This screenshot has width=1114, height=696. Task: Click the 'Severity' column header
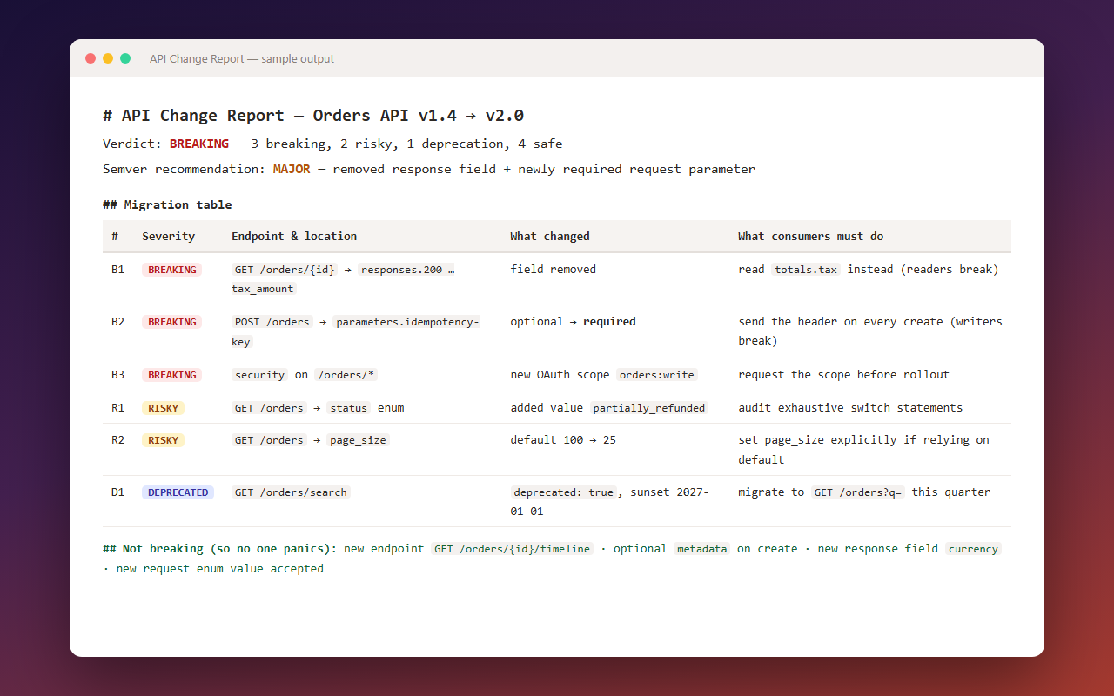(x=169, y=236)
